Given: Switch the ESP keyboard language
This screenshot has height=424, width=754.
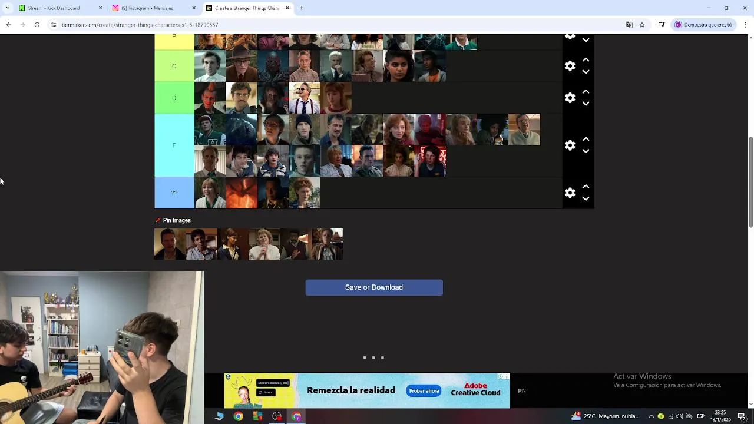Looking at the screenshot, I should (x=700, y=416).
